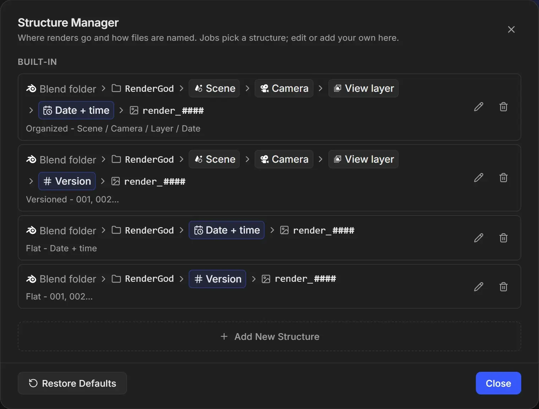Delete the Organized Scene/Camera/Layer/Date structure
Image resolution: width=539 pixels, height=409 pixels.
point(504,107)
